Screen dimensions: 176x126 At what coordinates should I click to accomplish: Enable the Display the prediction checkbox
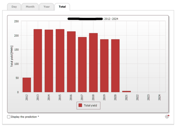click(x=9, y=117)
